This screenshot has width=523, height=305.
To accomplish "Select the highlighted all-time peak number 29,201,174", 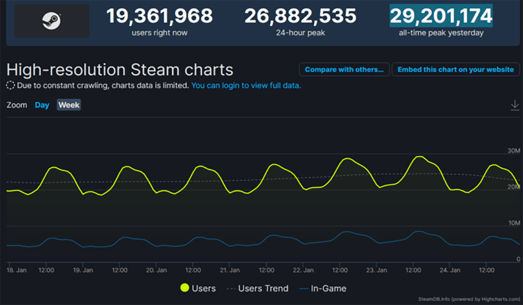I will pyautogui.click(x=441, y=16).
